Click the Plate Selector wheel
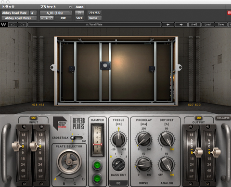The height and width of the screenshot is (187, 231). (69, 162)
